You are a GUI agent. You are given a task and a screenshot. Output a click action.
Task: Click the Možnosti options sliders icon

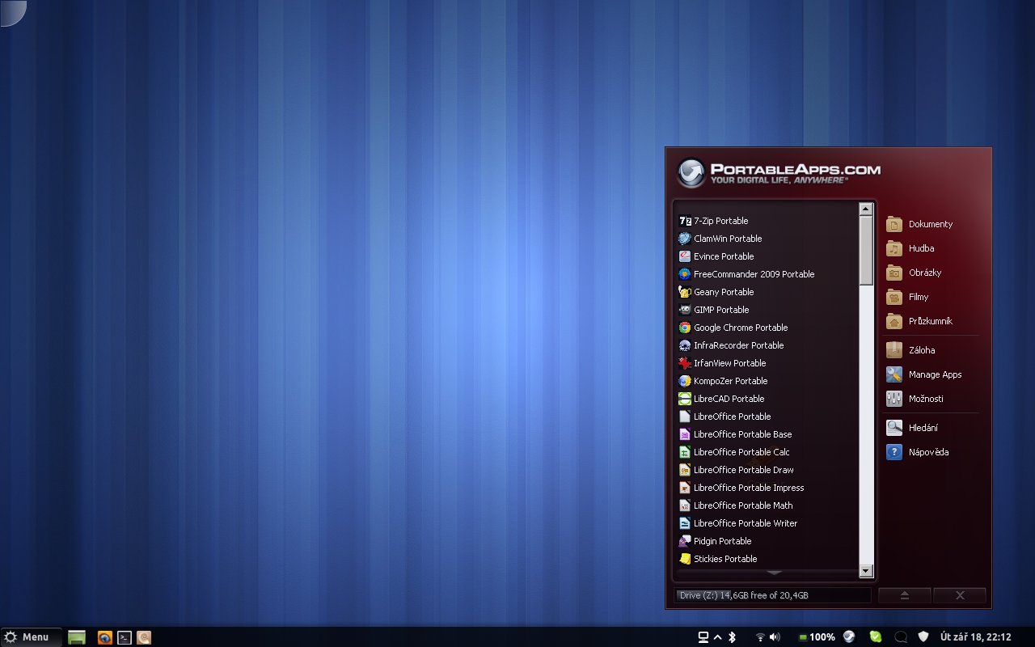pos(894,399)
